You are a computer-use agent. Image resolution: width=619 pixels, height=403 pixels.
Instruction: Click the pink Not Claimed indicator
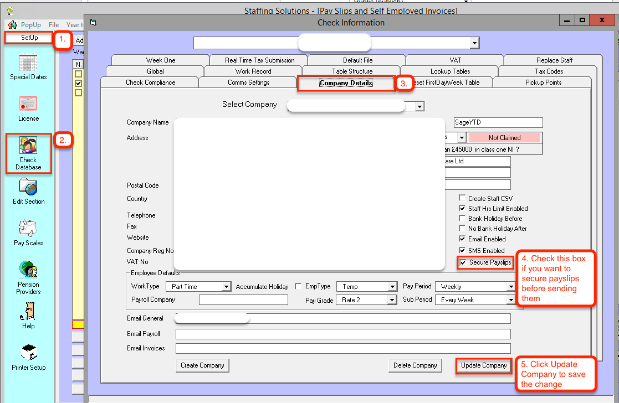coord(504,137)
